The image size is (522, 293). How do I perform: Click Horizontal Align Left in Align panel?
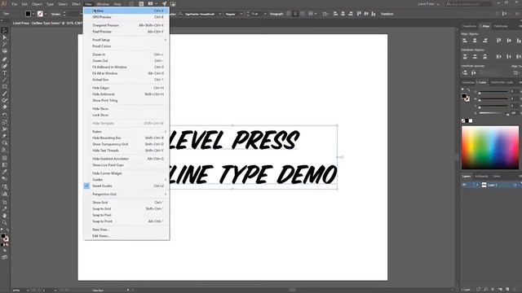(465, 41)
